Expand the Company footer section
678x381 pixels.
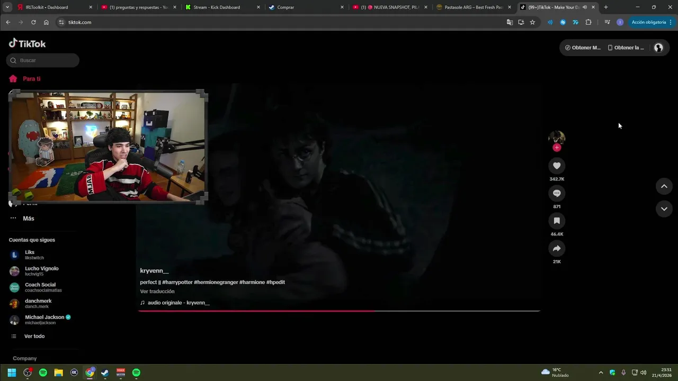[x=24, y=358]
